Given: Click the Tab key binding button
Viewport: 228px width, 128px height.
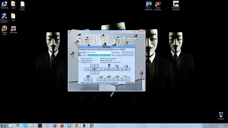Looking at the screenshot, I should pyautogui.click(x=88, y=80).
